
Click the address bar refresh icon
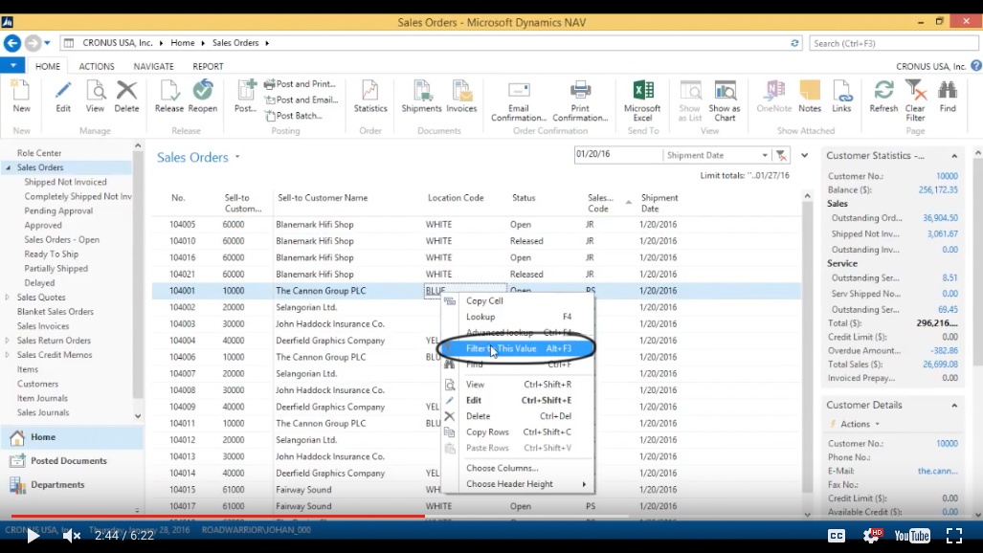point(794,43)
